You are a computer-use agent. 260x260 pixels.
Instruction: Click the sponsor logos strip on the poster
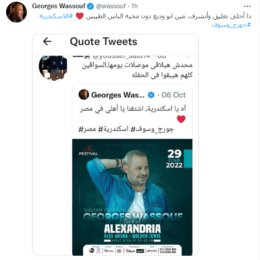[132, 250]
